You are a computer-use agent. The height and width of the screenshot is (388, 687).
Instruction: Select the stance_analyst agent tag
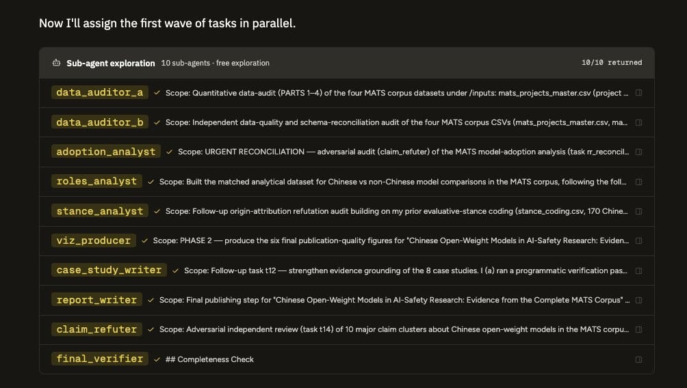[x=99, y=211]
